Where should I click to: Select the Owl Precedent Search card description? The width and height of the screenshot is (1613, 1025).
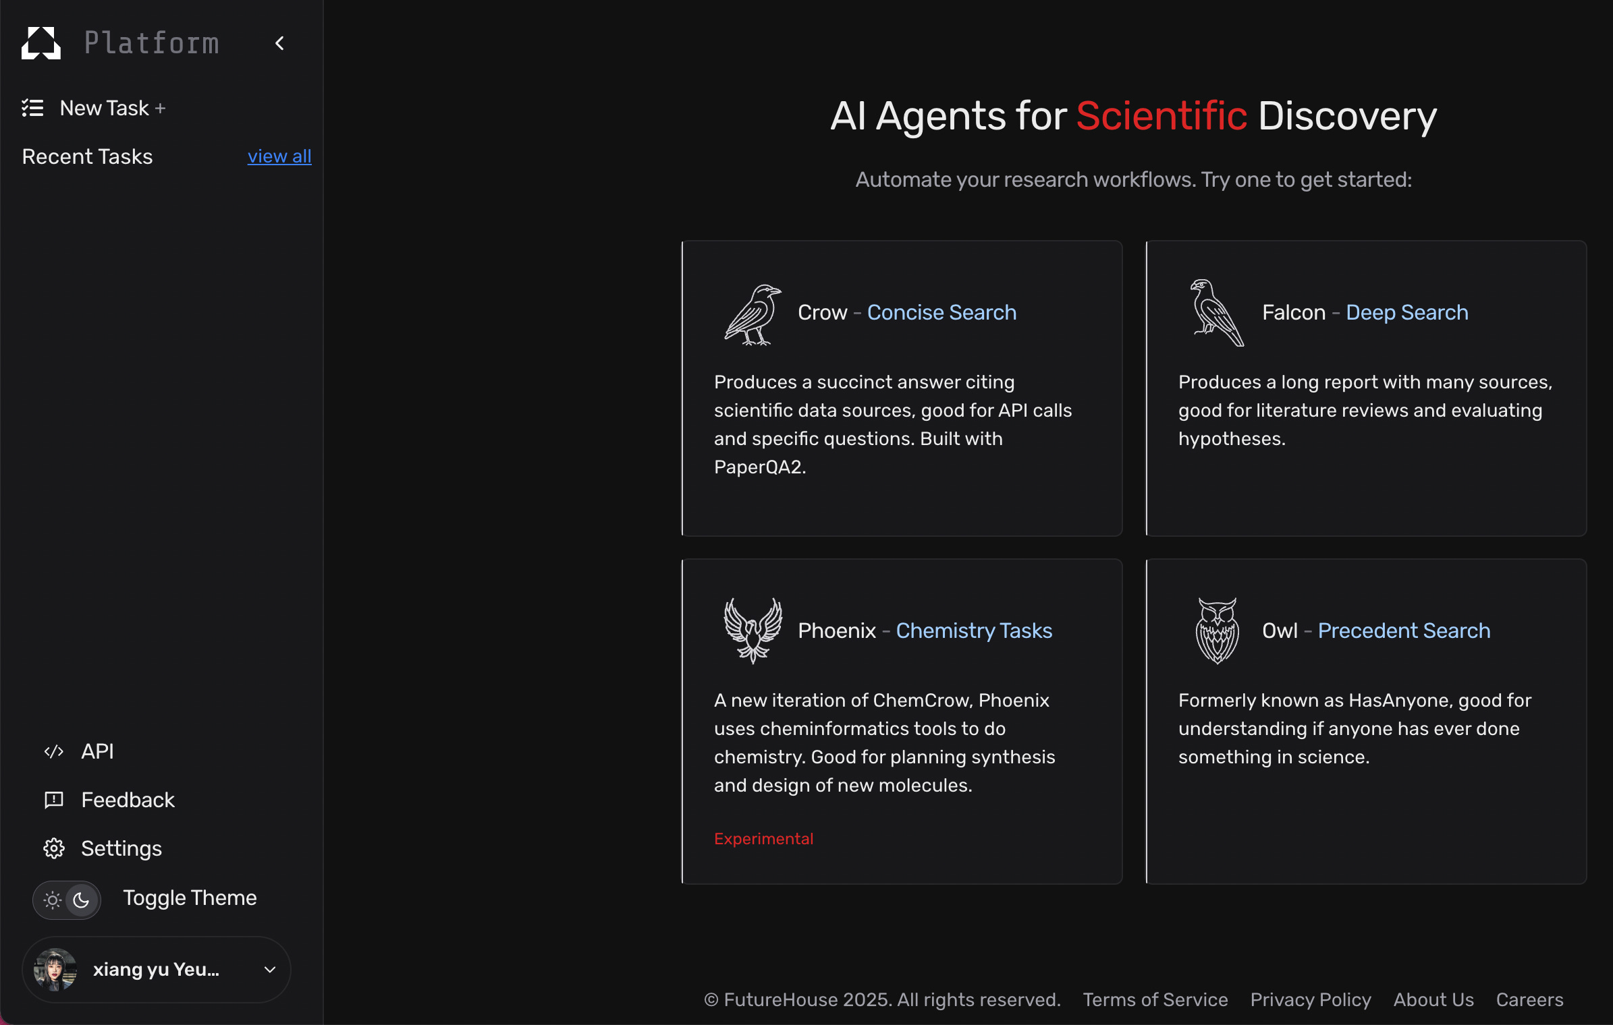[x=1355, y=728]
